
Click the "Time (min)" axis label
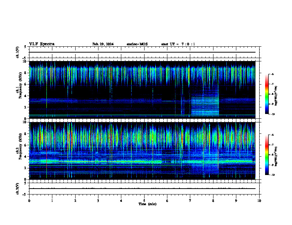(147, 204)
